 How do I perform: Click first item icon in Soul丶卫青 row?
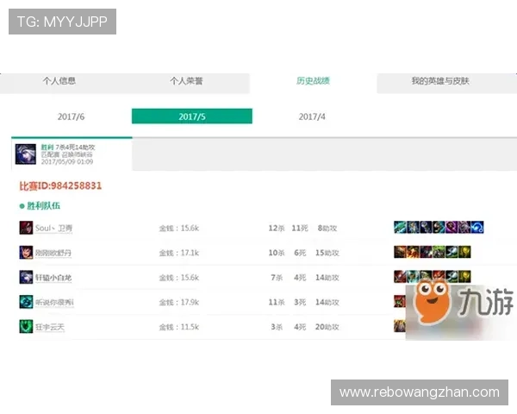pos(400,228)
